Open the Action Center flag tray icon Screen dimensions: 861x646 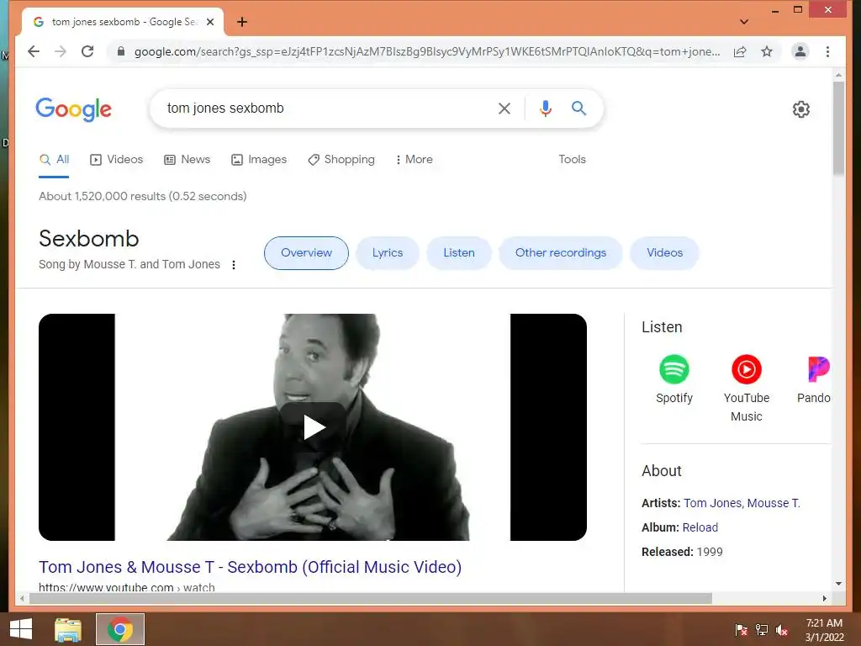741,630
